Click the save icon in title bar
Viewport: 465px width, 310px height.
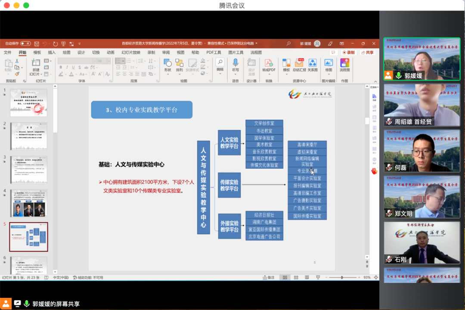pos(36,44)
